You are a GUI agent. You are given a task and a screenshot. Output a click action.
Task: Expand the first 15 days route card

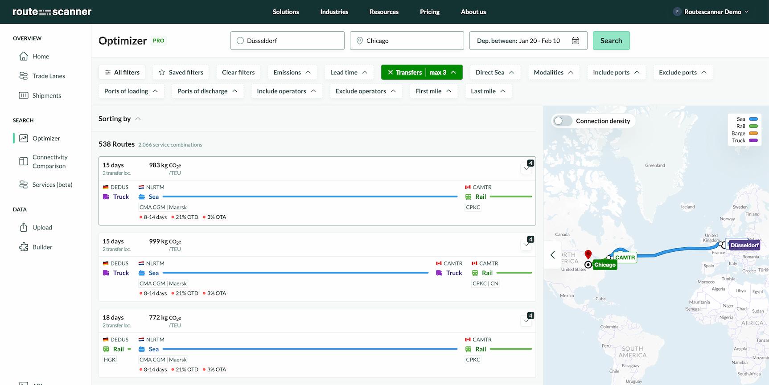tap(526, 168)
